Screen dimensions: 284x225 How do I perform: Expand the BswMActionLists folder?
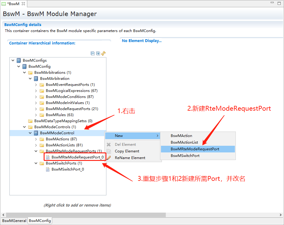coord(36,145)
